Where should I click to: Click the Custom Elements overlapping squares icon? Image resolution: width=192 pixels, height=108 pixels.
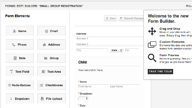click(152, 44)
